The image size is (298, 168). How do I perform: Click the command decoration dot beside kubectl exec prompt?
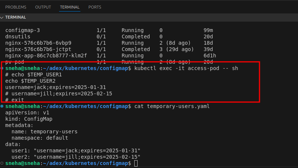(2, 69)
